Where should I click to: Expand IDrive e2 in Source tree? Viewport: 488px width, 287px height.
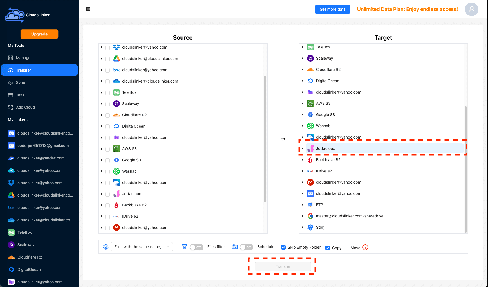(x=102, y=216)
